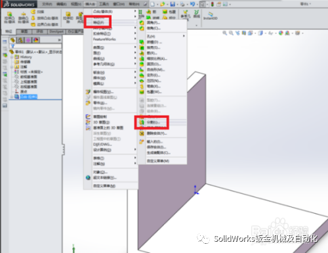Expand the 注解 annotations tree node

pos(12,67)
